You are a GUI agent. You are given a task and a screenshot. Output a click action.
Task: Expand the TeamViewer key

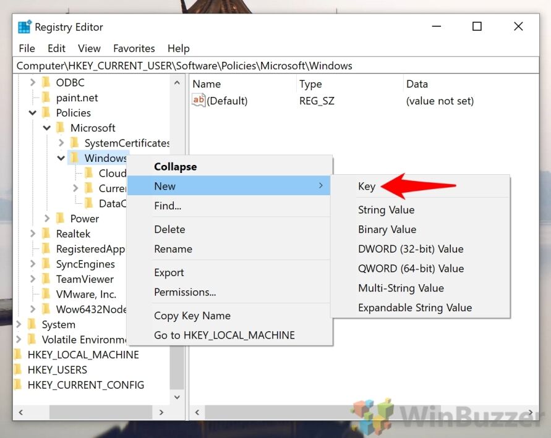[x=33, y=279]
